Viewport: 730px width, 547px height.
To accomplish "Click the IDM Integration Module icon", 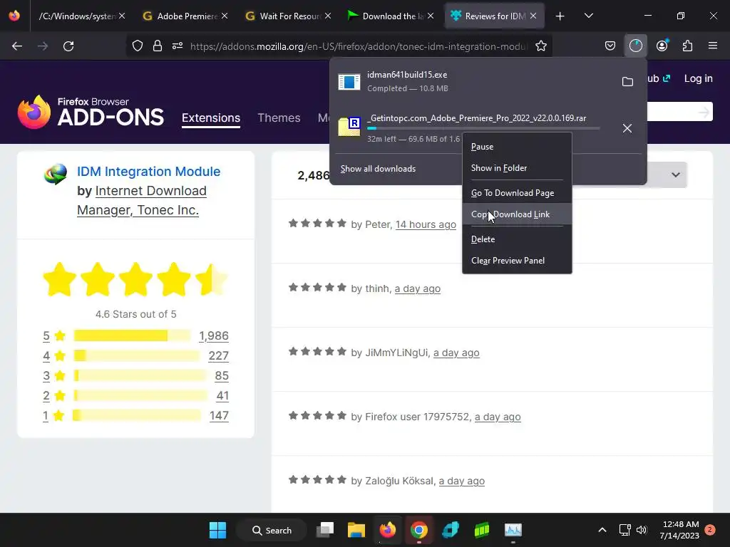I will tap(56, 174).
